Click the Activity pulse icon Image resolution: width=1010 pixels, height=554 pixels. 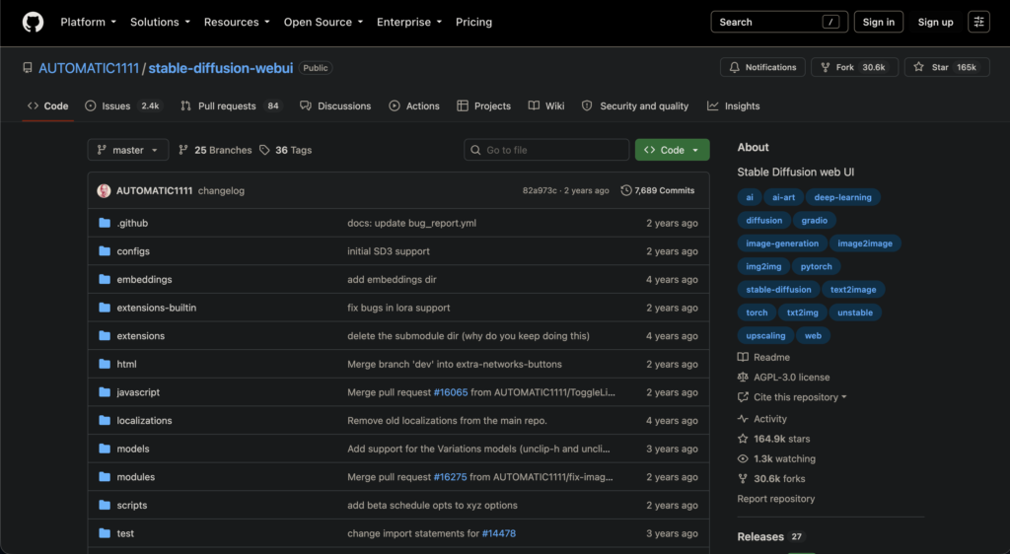click(x=743, y=419)
